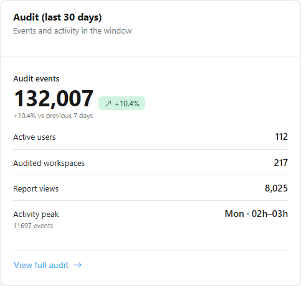301x286 pixels.
Task: Select the Active users value 112
Action: [281, 137]
